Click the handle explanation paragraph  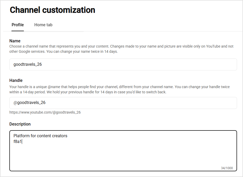coord(120,89)
